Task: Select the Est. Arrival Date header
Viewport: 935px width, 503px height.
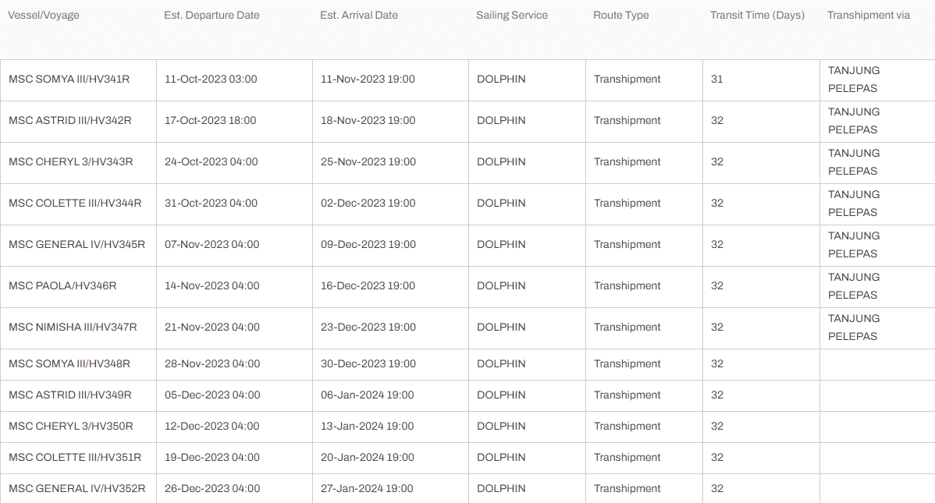Action: coord(359,16)
